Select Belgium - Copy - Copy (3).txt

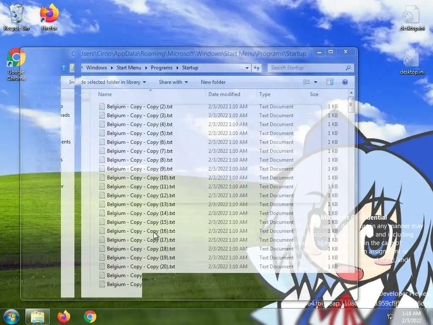(x=140, y=116)
